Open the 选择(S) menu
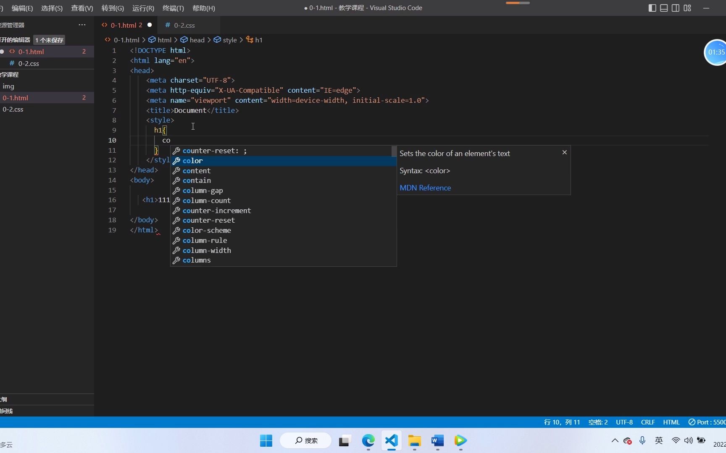Screen dimensions: 726x453 click(52, 8)
